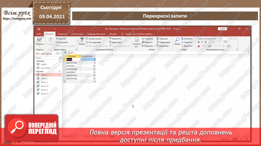
Task: Apply bold Ж formatting
Action: pos(198,42)
